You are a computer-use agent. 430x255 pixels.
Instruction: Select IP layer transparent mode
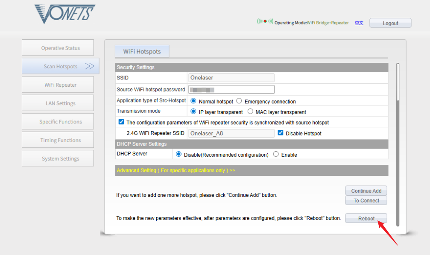click(x=193, y=112)
